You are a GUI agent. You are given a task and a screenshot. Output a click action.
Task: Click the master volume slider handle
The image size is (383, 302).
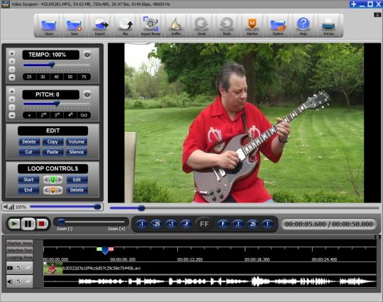click(97, 207)
